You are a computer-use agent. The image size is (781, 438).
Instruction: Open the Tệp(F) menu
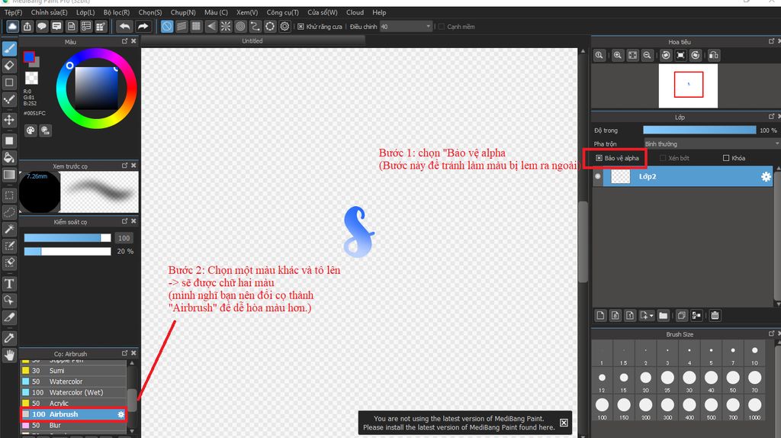pos(14,12)
